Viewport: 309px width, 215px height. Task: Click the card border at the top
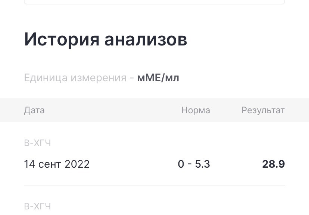pos(154,3)
